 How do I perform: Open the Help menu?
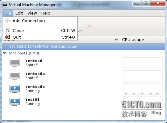[46, 13]
